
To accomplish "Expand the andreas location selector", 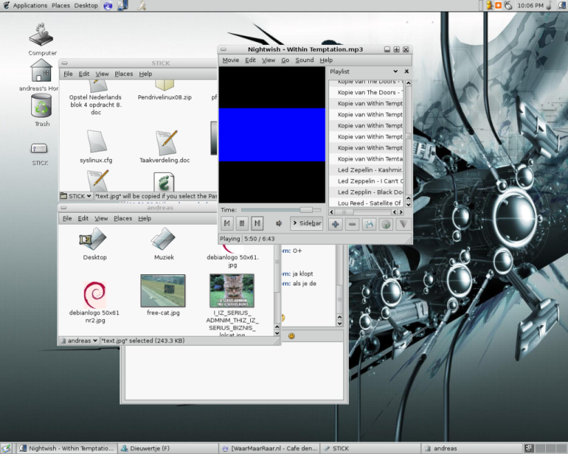I will point(79,340).
